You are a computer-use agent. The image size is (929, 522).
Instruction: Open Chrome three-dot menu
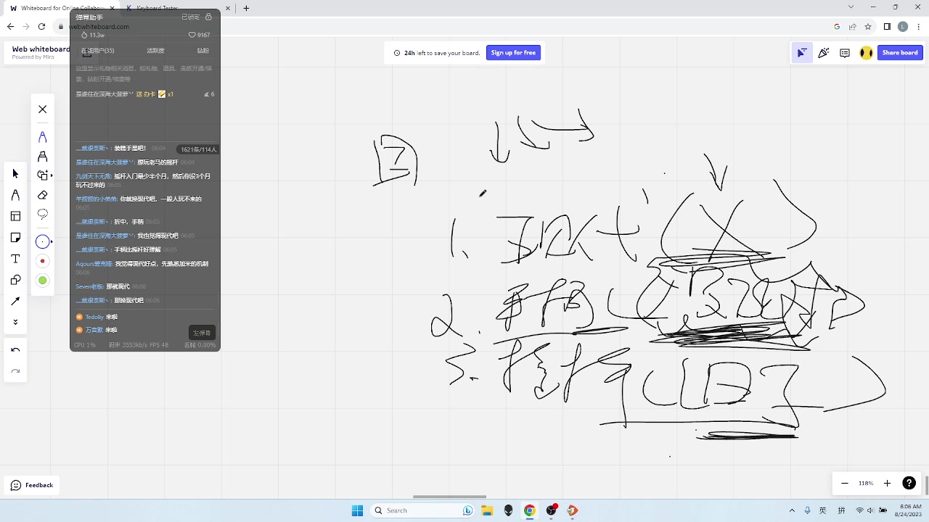918,27
